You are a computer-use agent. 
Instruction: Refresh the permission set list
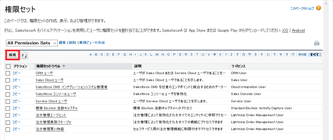(x=25, y=56)
